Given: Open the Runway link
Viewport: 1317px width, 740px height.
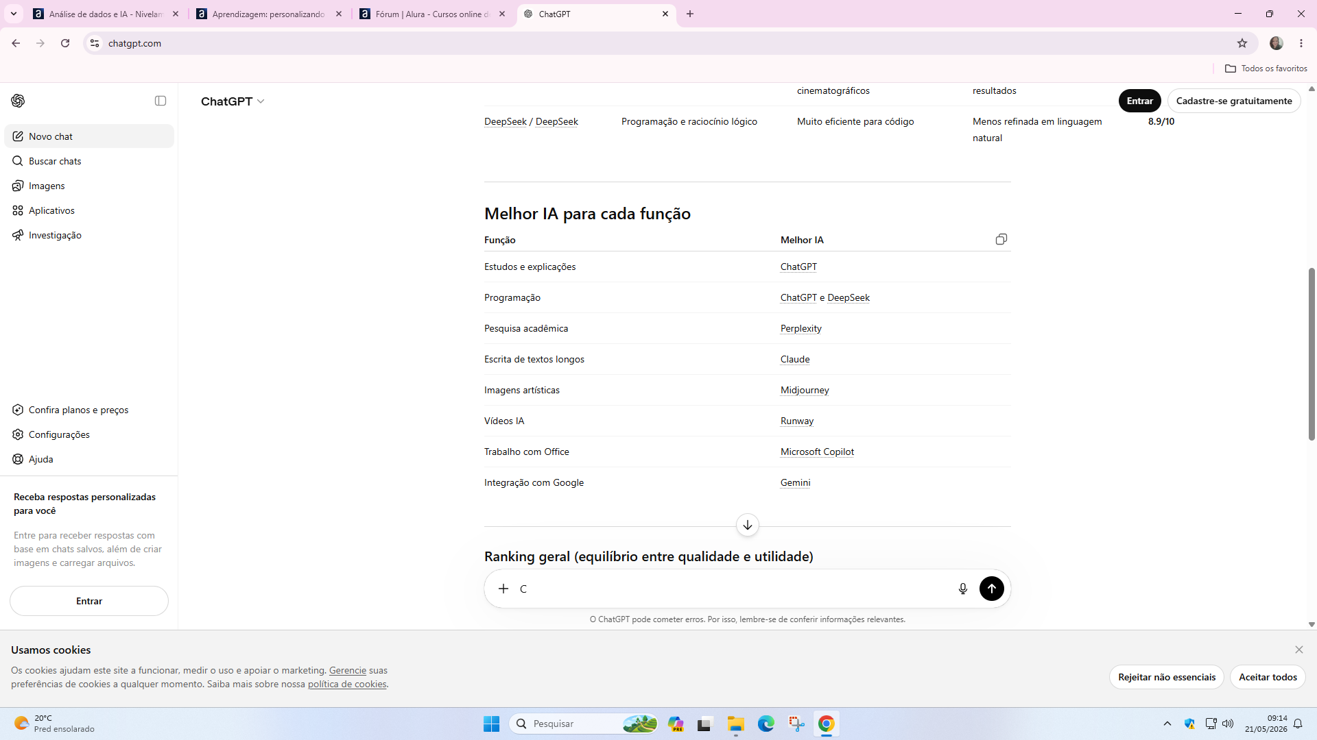Looking at the screenshot, I should point(797,421).
